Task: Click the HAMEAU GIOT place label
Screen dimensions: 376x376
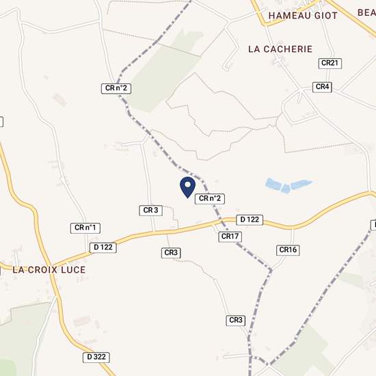Action: click(x=303, y=16)
